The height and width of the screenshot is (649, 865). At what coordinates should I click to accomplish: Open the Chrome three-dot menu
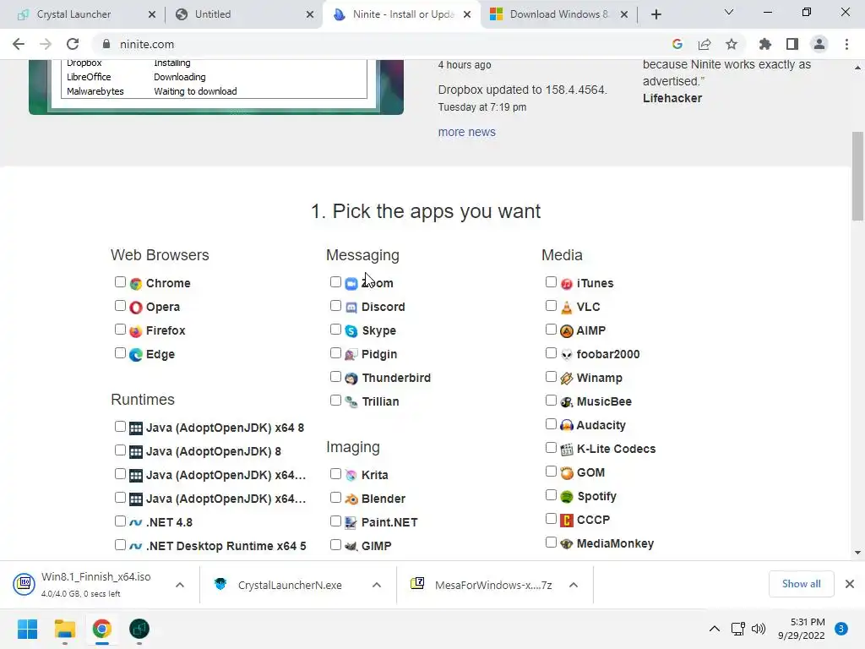(x=846, y=44)
